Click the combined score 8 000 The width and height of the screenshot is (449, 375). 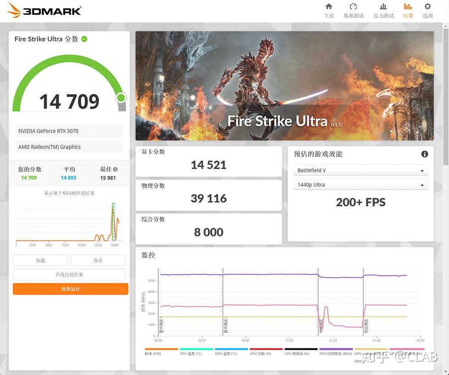[x=208, y=232]
